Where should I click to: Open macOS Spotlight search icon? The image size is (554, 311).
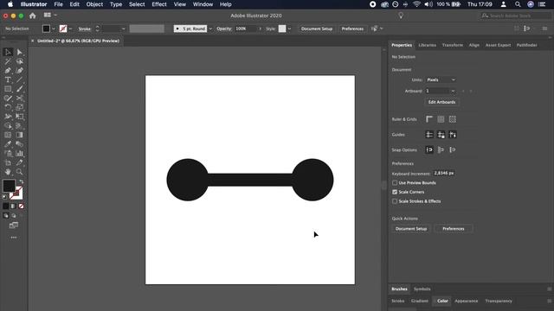pos(518,4)
